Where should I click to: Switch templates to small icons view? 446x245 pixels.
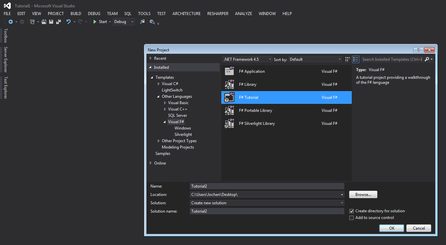[347, 59]
